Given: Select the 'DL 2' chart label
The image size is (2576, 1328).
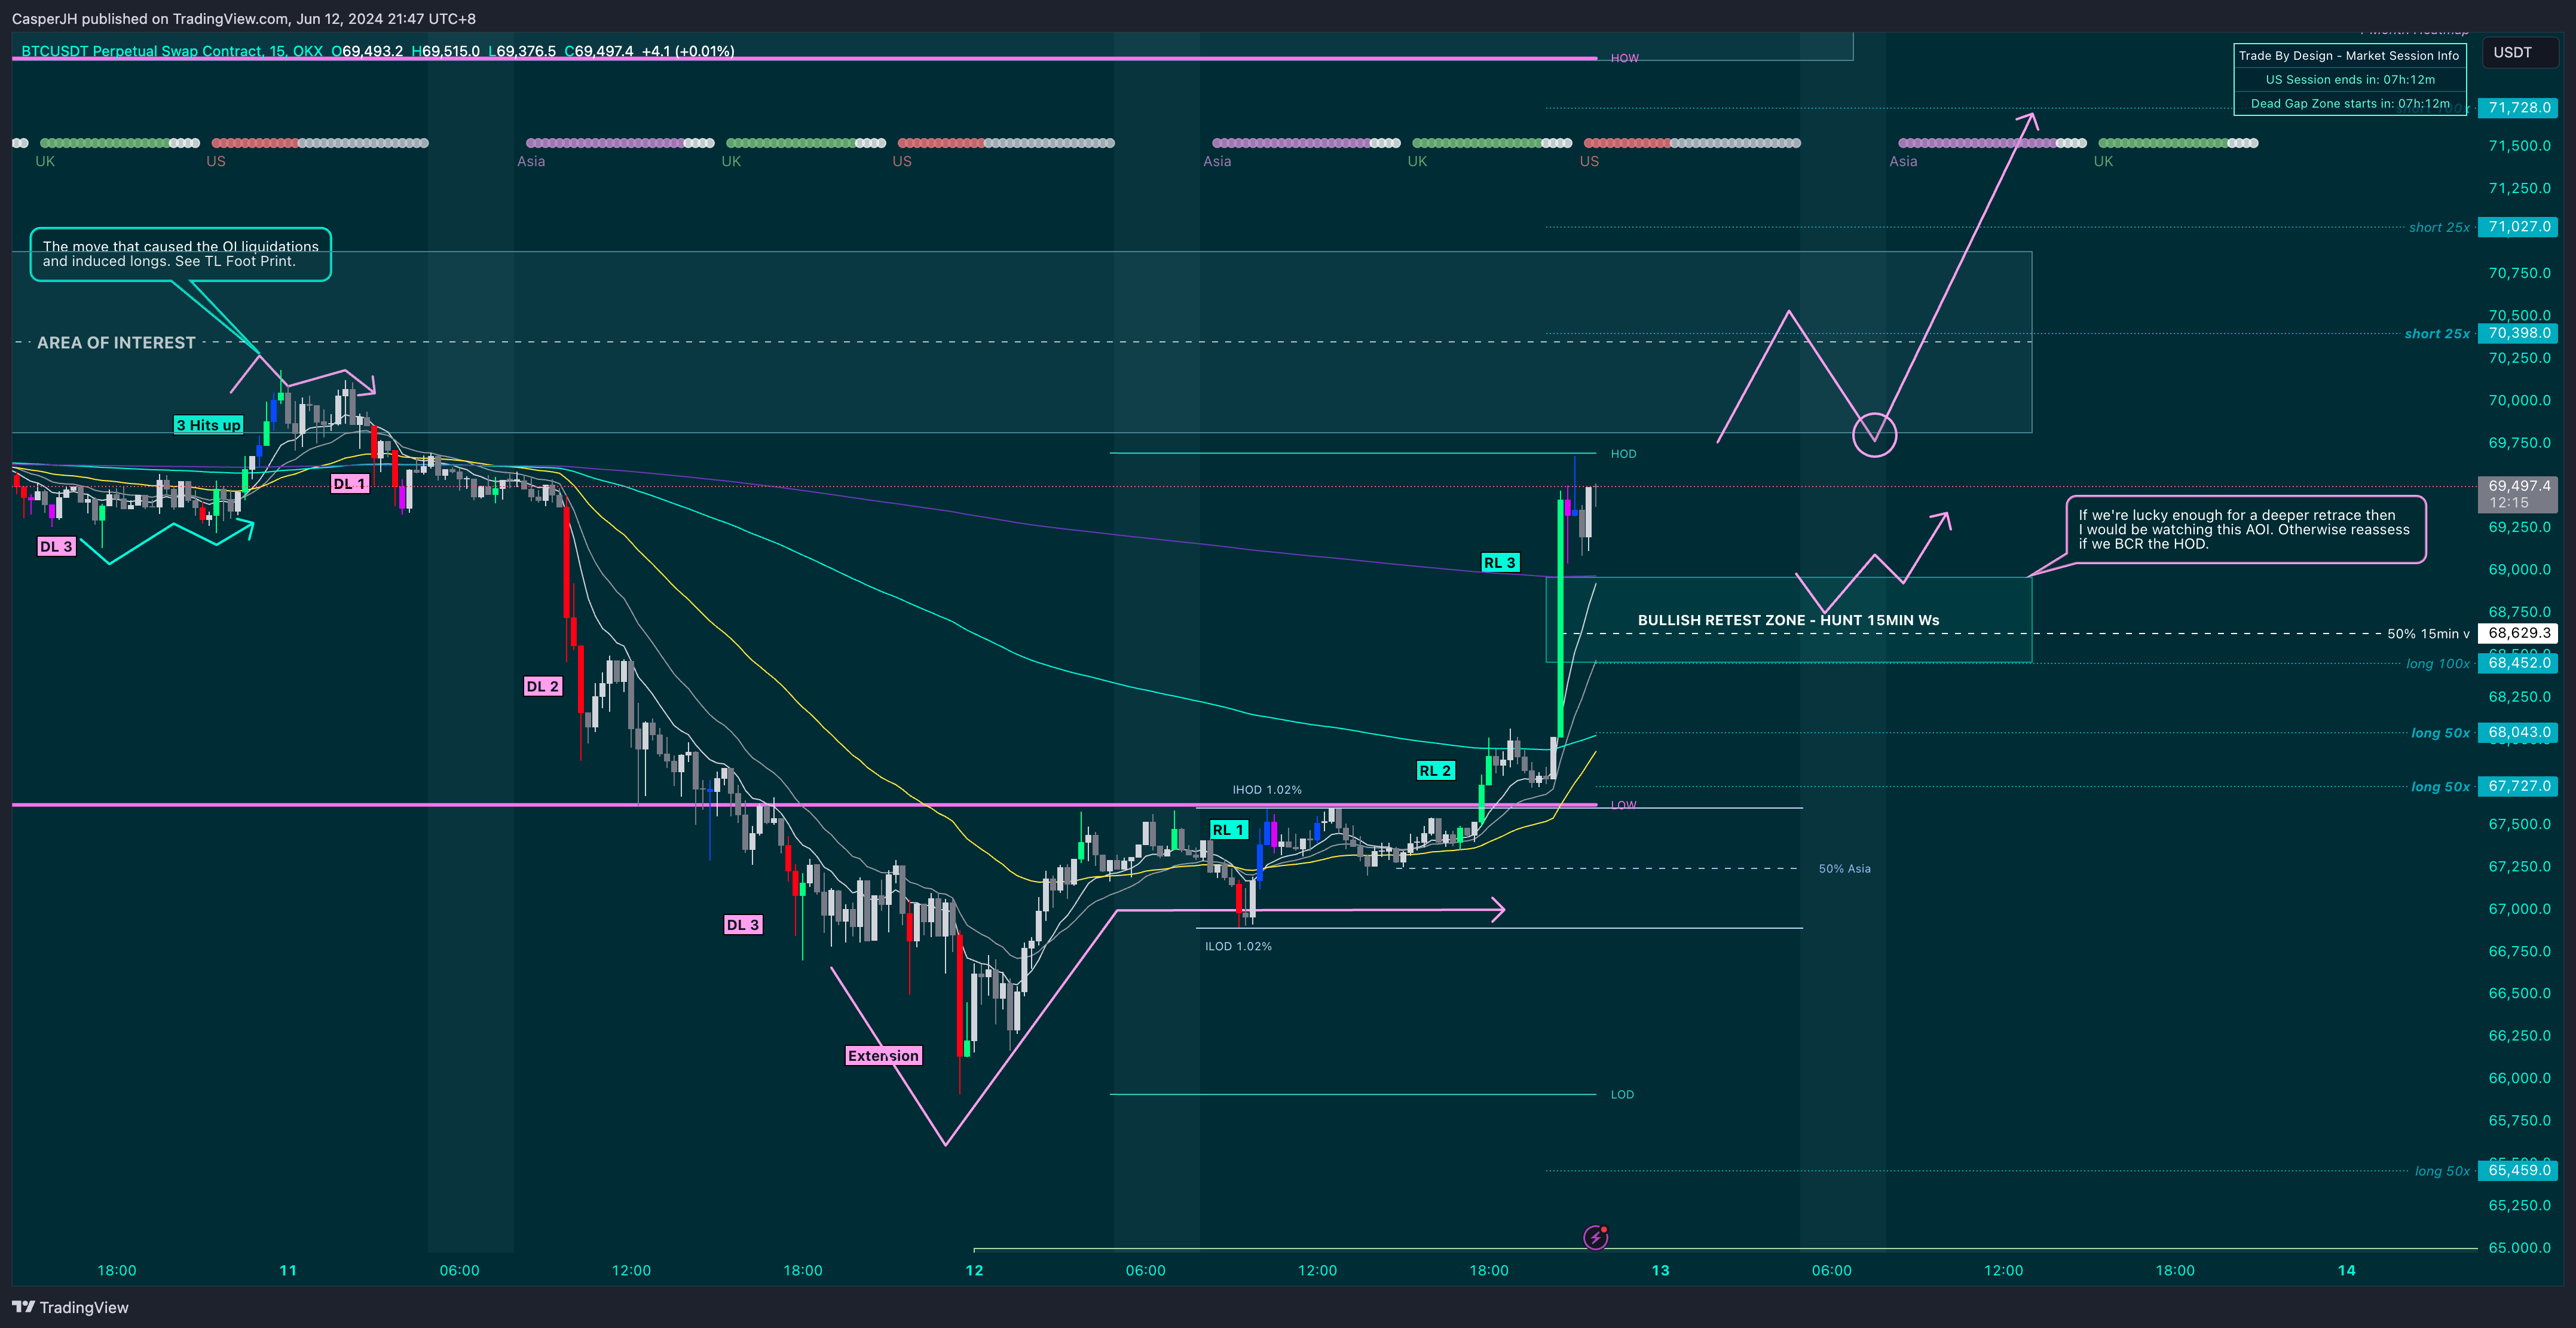Looking at the screenshot, I should tap(543, 686).
